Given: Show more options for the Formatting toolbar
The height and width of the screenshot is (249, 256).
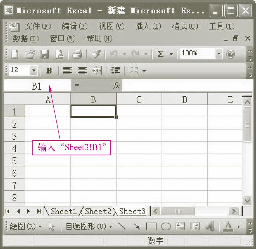Looking at the screenshot, I should pos(250,72).
